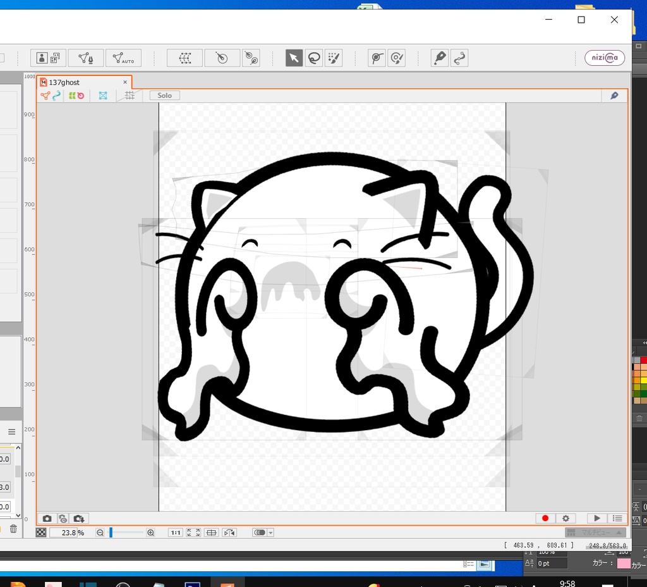Take a snapshot with the camera icon
The image size is (647, 587).
pos(47,519)
